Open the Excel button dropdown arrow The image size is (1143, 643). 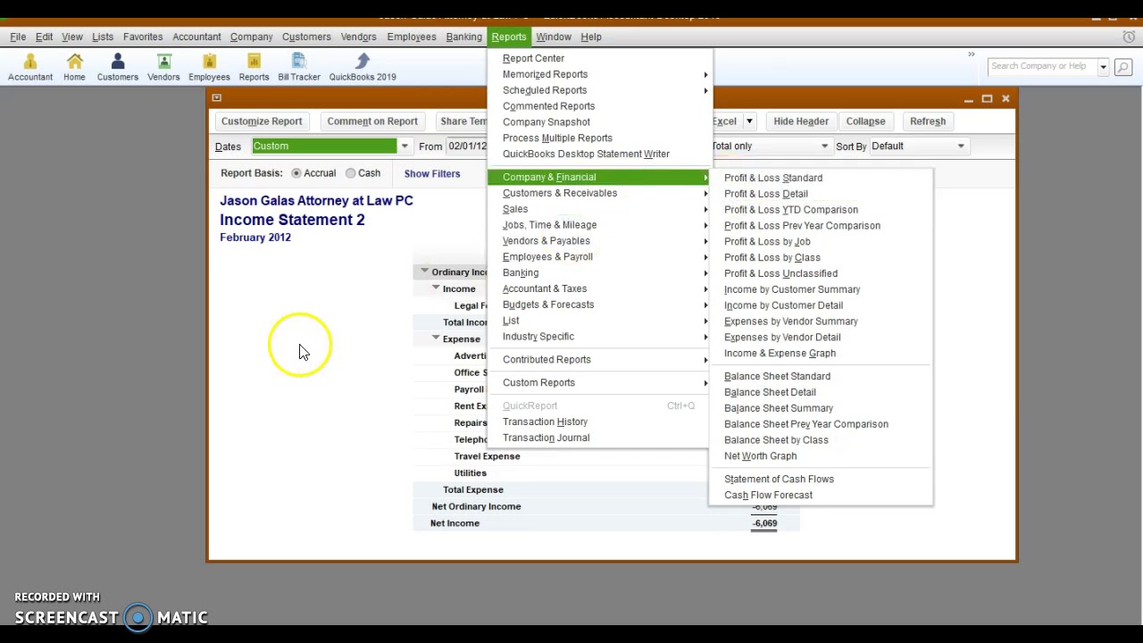pos(749,121)
